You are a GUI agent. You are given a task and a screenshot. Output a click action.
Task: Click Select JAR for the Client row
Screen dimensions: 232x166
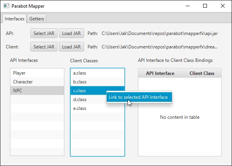point(44,47)
